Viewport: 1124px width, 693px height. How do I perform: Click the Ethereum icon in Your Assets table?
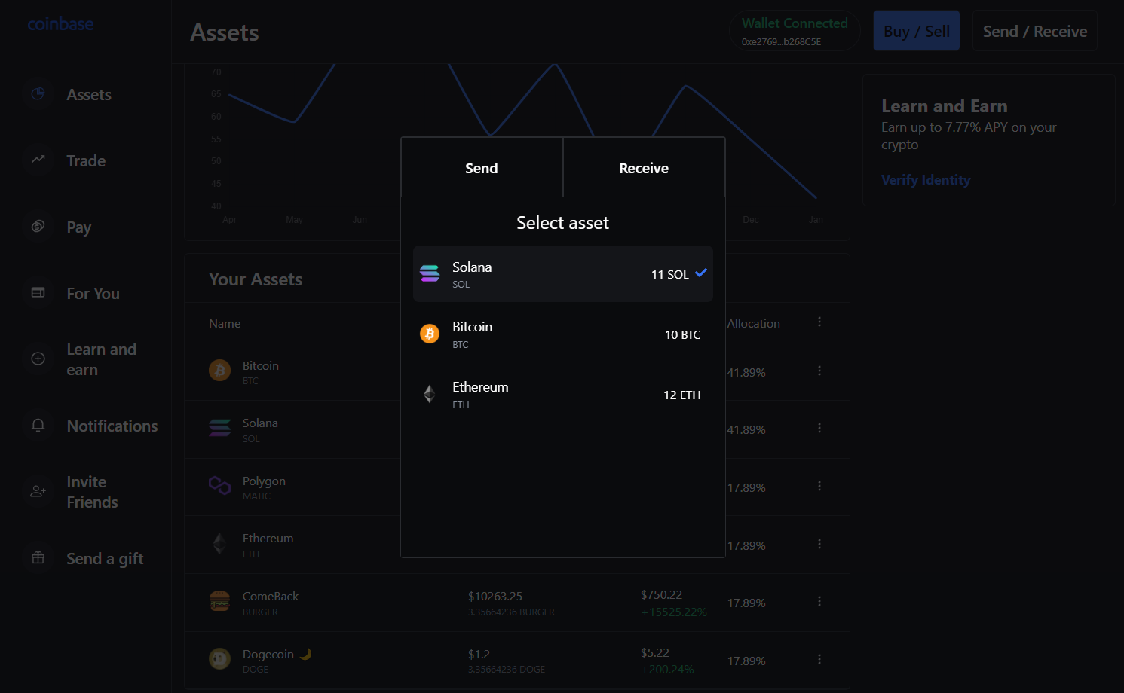219,544
